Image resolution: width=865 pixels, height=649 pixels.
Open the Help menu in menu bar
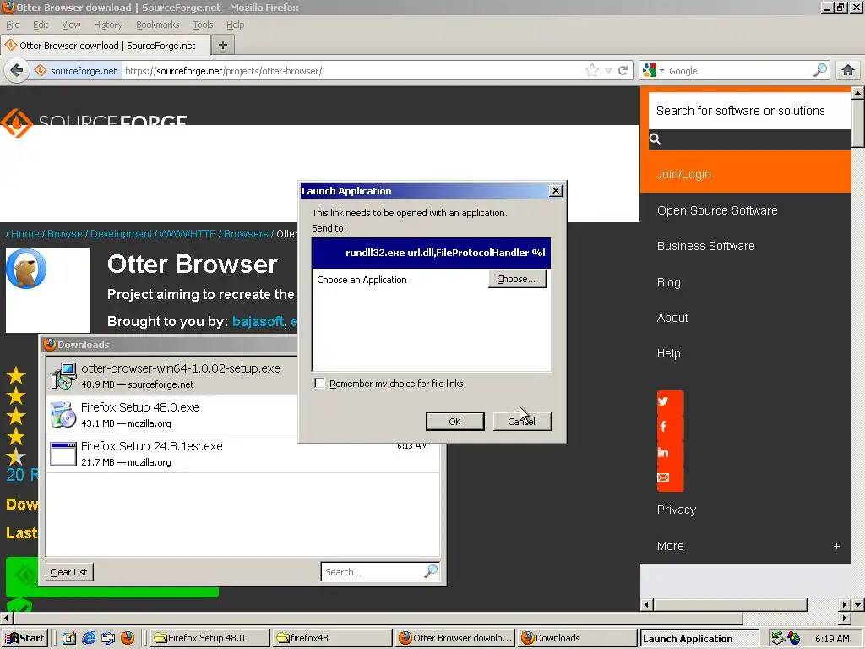pyautogui.click(x=235, y=25)
